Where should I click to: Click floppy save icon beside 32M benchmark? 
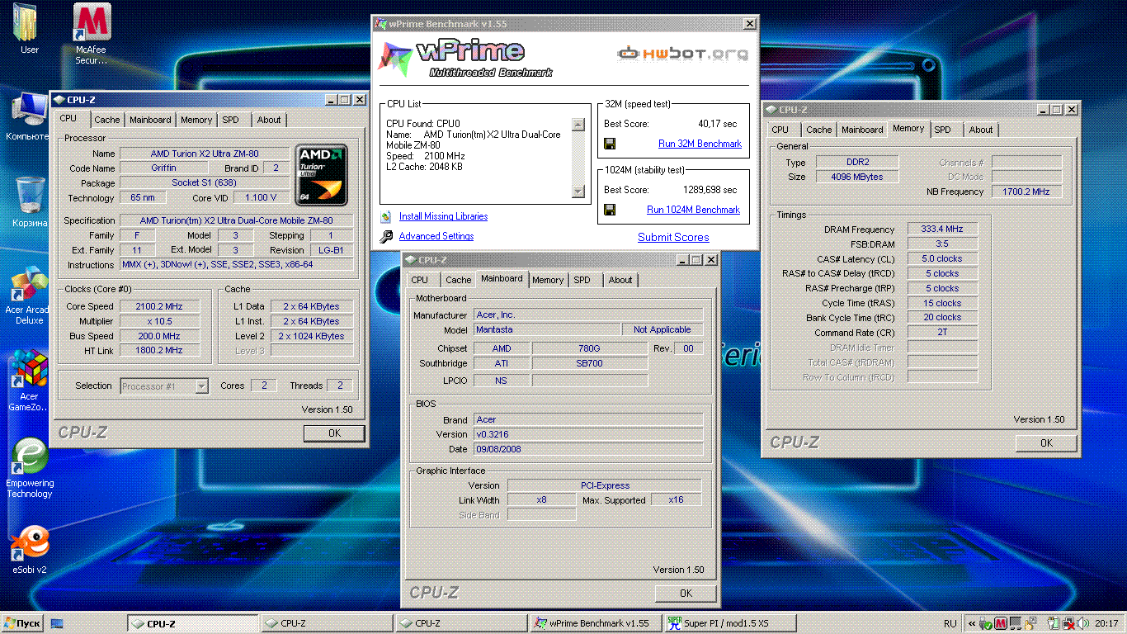(611, 144)
